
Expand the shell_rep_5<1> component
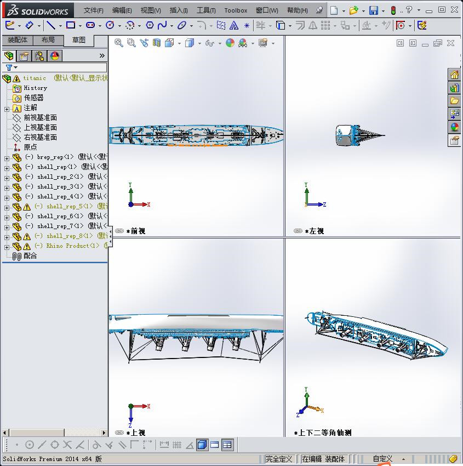(7, 208)
